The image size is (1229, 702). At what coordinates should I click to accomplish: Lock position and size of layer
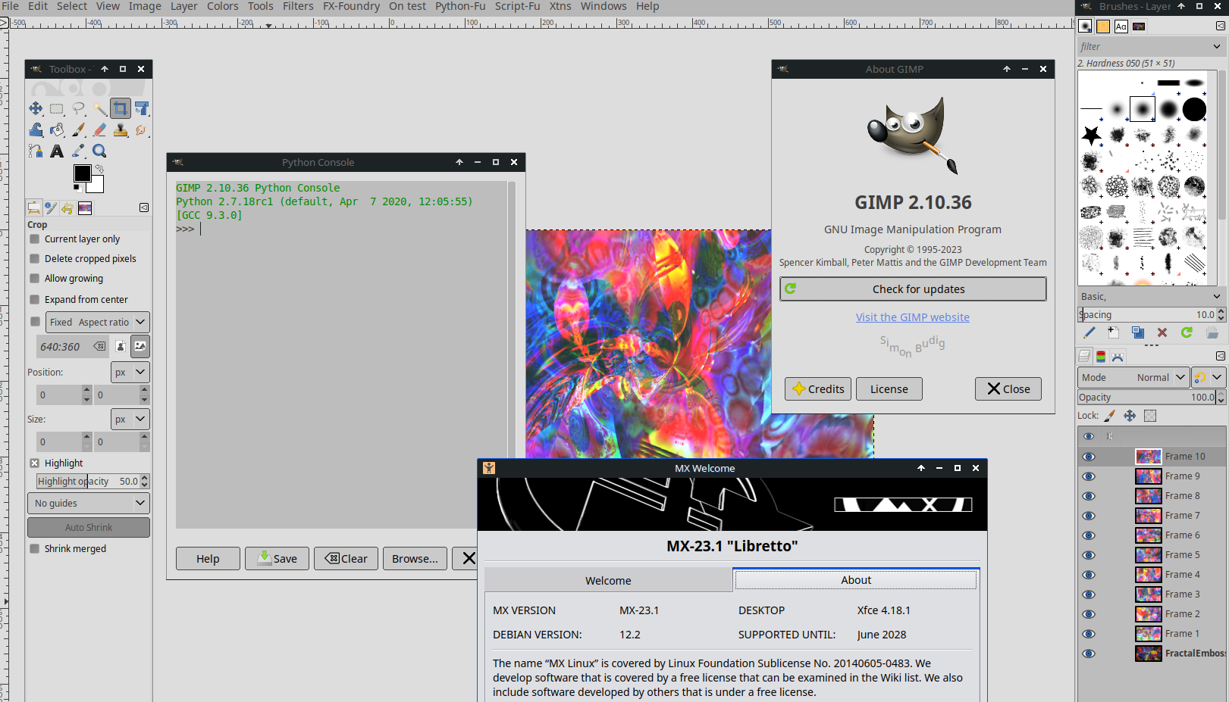click(1130, 416)
